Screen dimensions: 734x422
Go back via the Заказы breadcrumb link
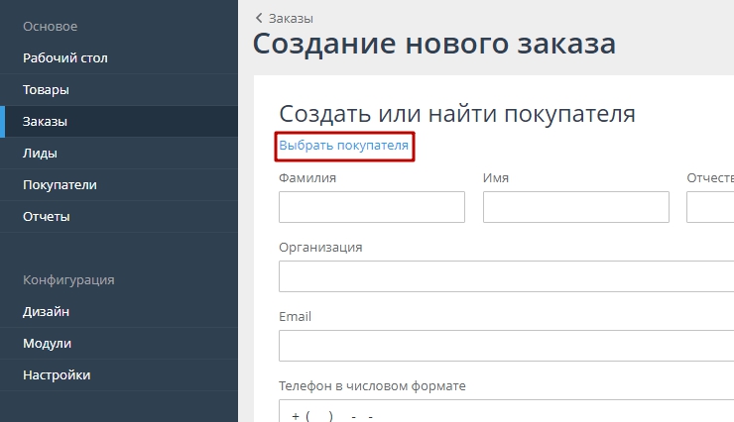(x=291, y=18)
